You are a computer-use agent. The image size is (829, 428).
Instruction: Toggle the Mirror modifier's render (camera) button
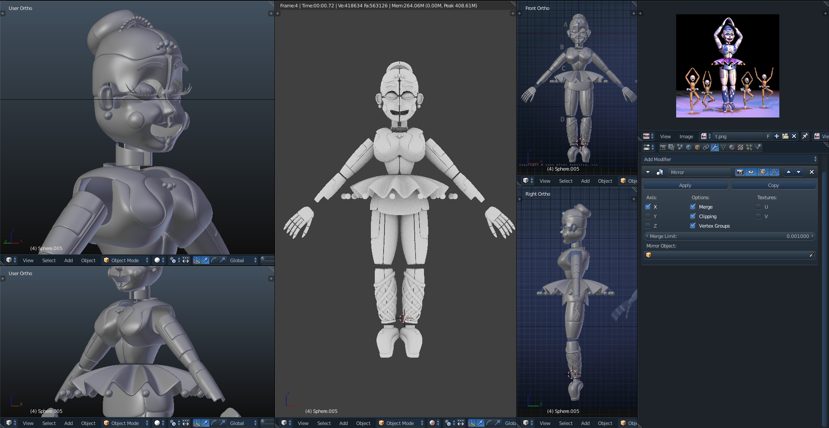740,172
